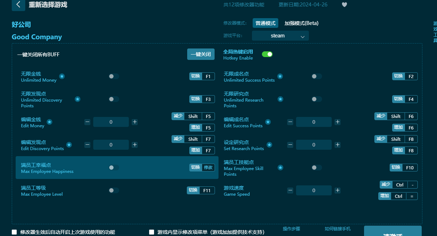437x236 pixels.
Task: Click 重新选择游戏 reselect game title
Action: click(48, 5)
